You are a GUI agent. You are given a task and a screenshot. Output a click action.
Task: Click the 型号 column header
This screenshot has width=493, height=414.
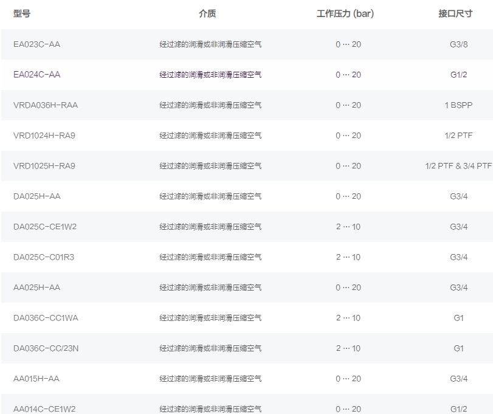(22, 13)
